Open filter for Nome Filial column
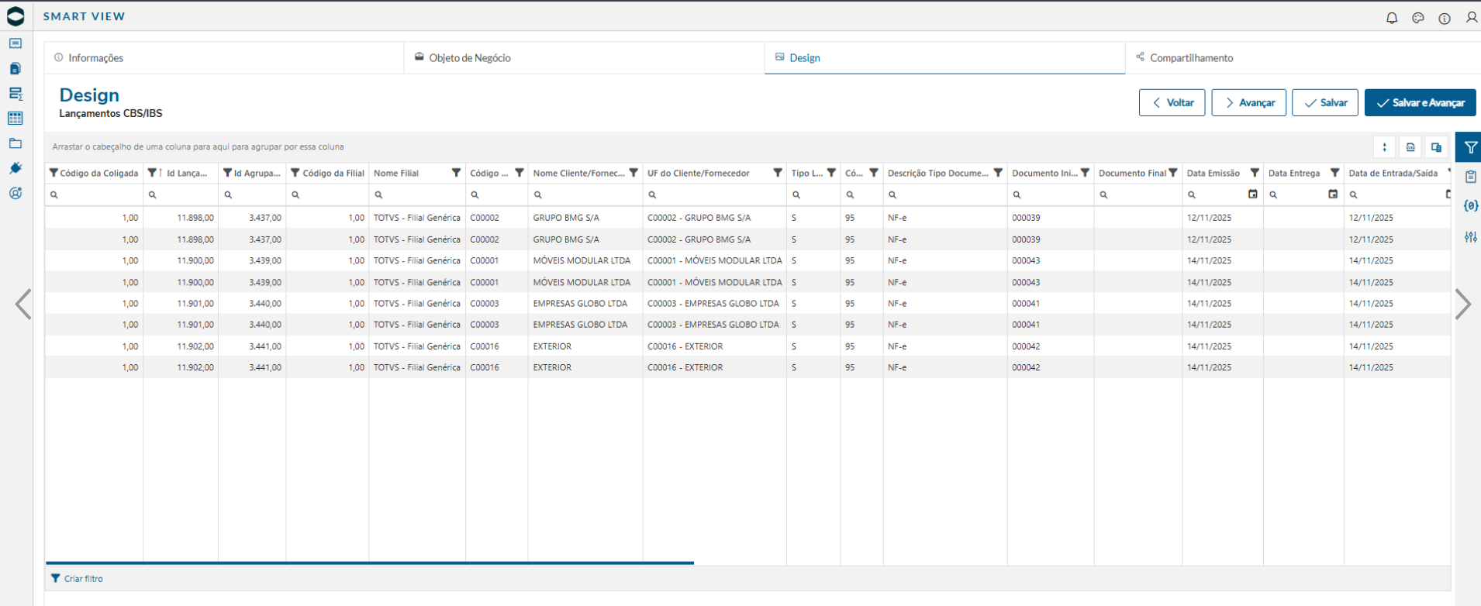Screen dimensions: 1481x606 (x=456, y=173)
